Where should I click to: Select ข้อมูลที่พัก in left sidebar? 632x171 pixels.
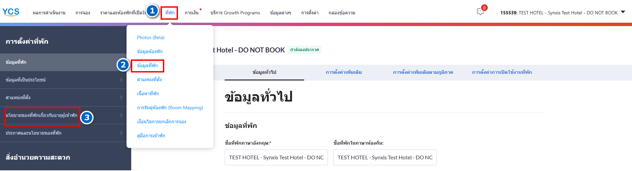(65, 62)
